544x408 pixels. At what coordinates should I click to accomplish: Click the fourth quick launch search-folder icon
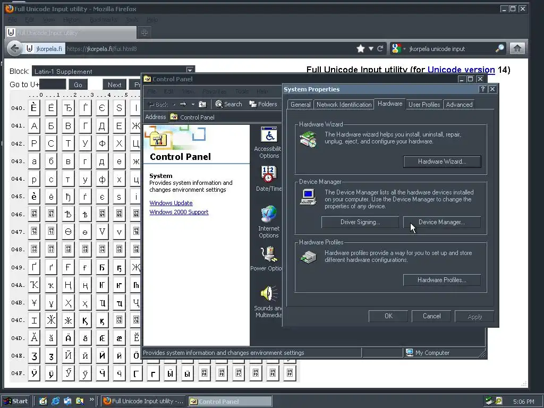(x=80, y=401)
